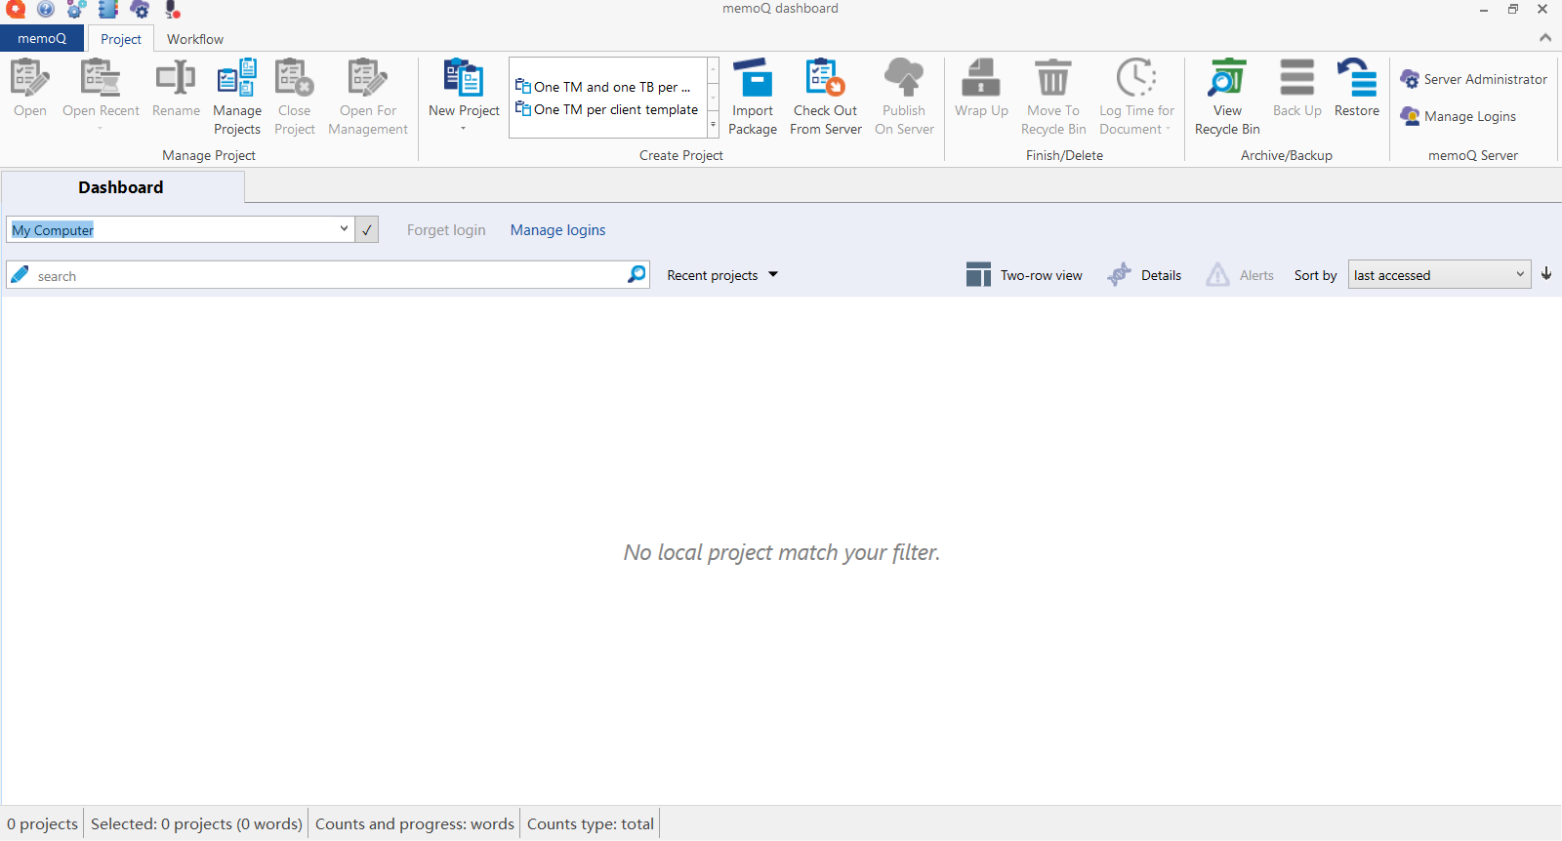The image size is (1562, 841).
Task: Toggle the Details pane
Action: pos(1144,275)
